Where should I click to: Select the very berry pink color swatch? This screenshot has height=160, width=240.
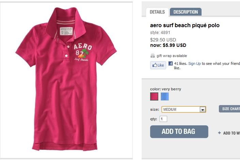[154, 96]
